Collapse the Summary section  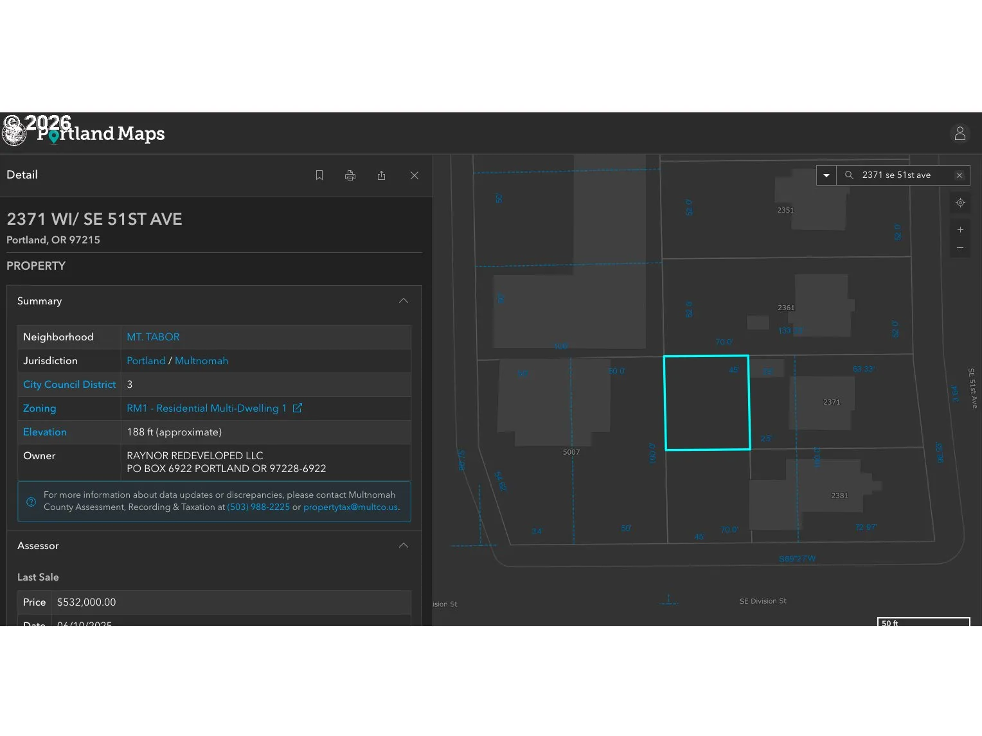click(404, 301)
